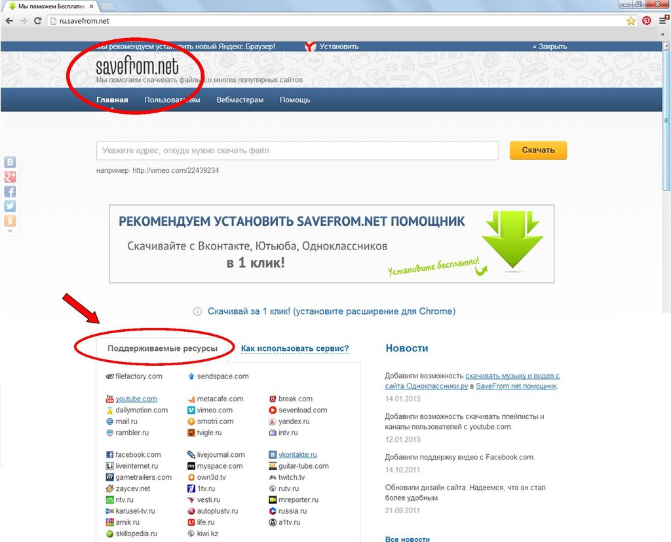Select the Поддерживаемые ресурсы tab

[163, 348]
